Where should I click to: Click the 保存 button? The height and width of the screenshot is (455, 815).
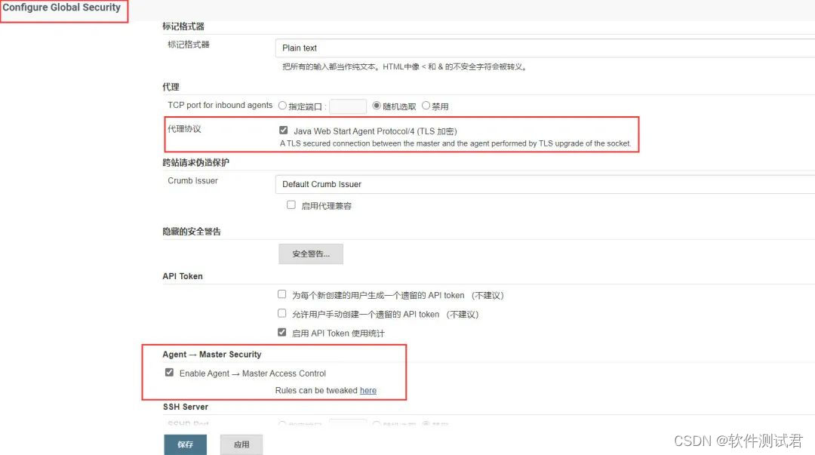pos(186,444)
